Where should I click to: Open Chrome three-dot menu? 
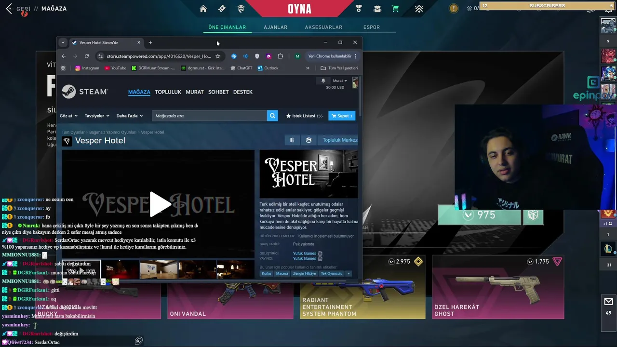point(355,56)
